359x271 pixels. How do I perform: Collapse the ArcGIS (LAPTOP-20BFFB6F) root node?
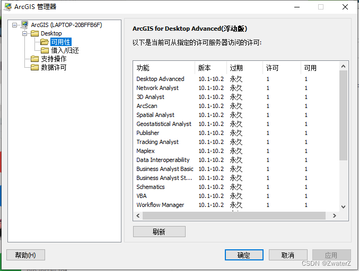14,25
